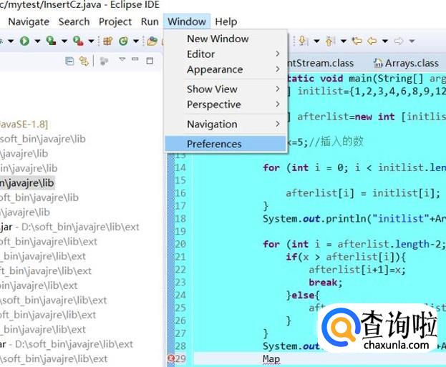Open the Search menu

tap(74, 21)
